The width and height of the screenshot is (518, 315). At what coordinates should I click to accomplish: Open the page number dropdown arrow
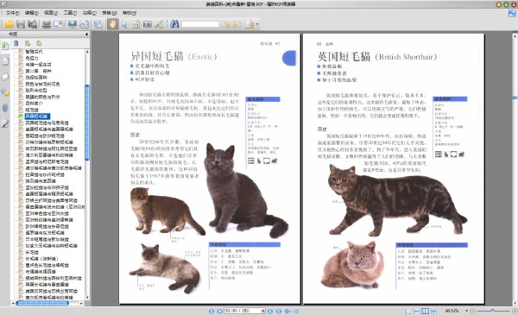click(263, 311)
